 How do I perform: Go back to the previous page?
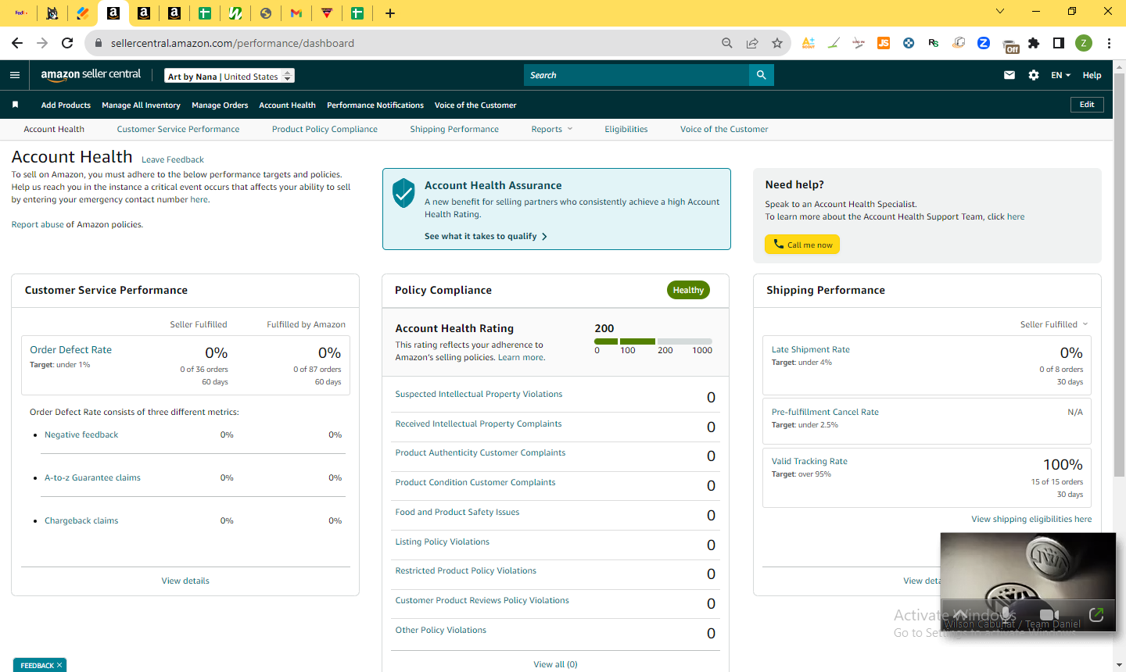(17, 43)
